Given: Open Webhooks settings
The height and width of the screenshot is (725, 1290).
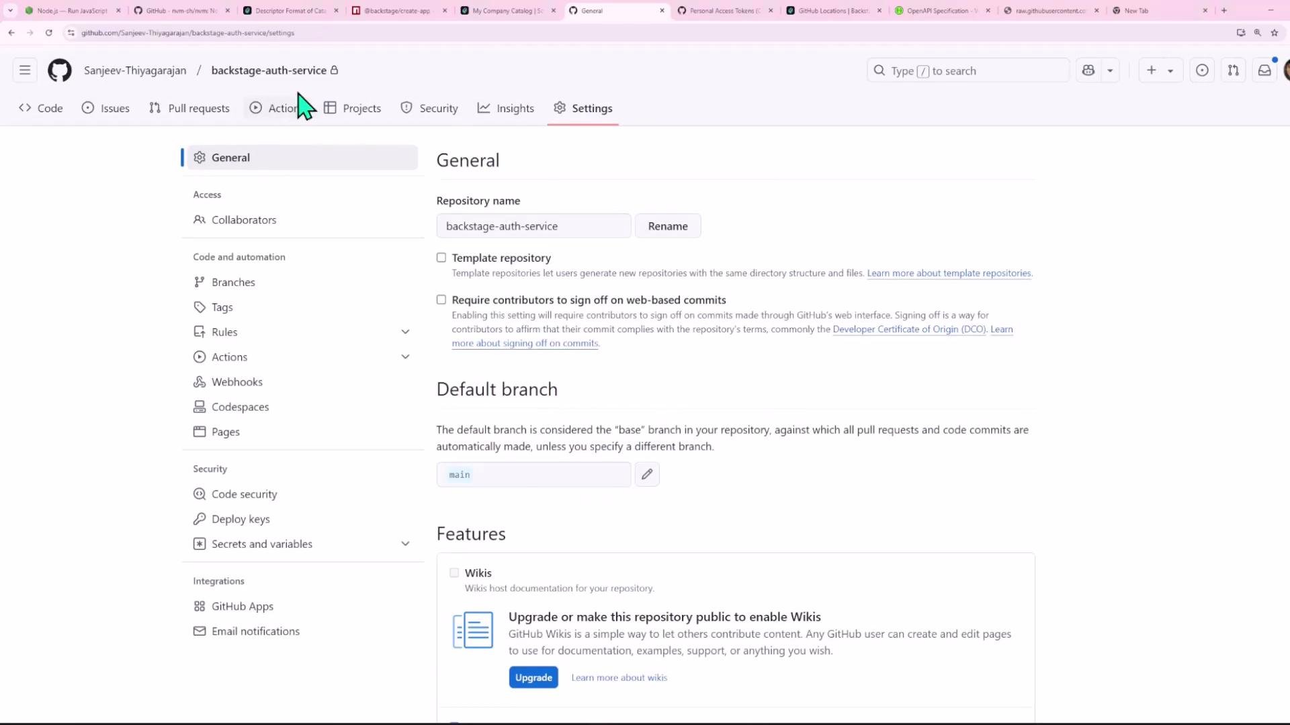Looking at the screenshot, I should (x=302, y=381).
